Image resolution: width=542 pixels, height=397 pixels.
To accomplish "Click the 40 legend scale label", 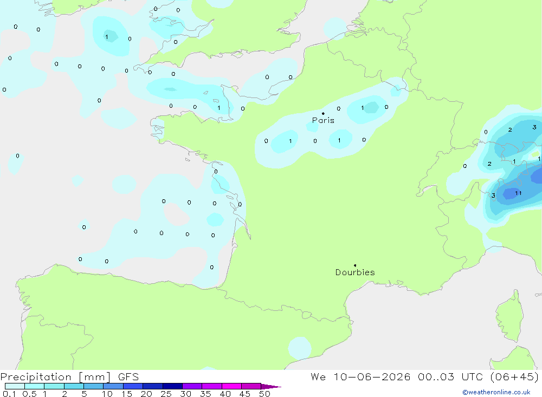I will [x=225, y=394].
